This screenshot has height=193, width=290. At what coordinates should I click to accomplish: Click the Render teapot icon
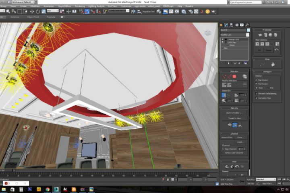[213, 11]
